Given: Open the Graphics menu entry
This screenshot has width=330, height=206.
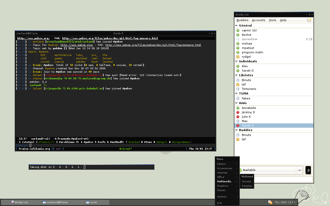Looking at the screenshot, I should (x=227, y=186).
